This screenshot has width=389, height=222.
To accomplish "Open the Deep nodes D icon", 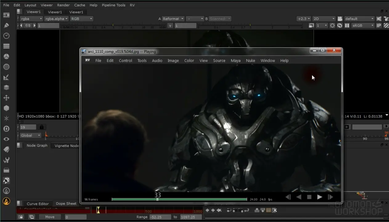I will [6, 129].
